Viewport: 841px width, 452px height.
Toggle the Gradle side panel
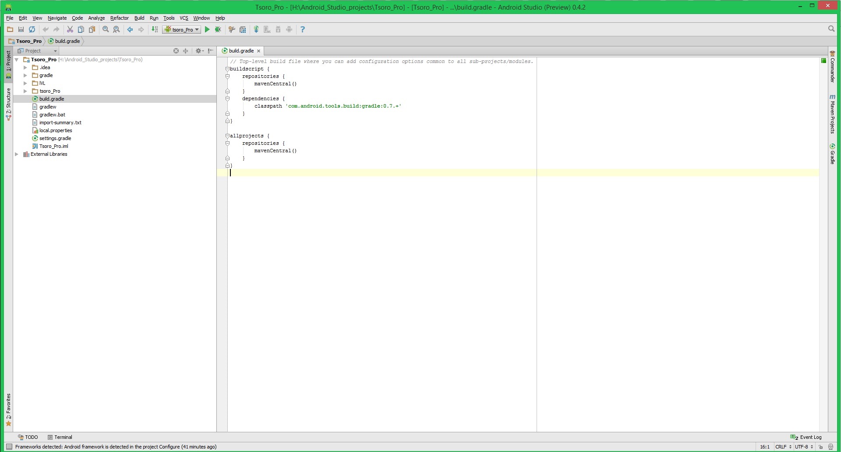tap(832, 154)
